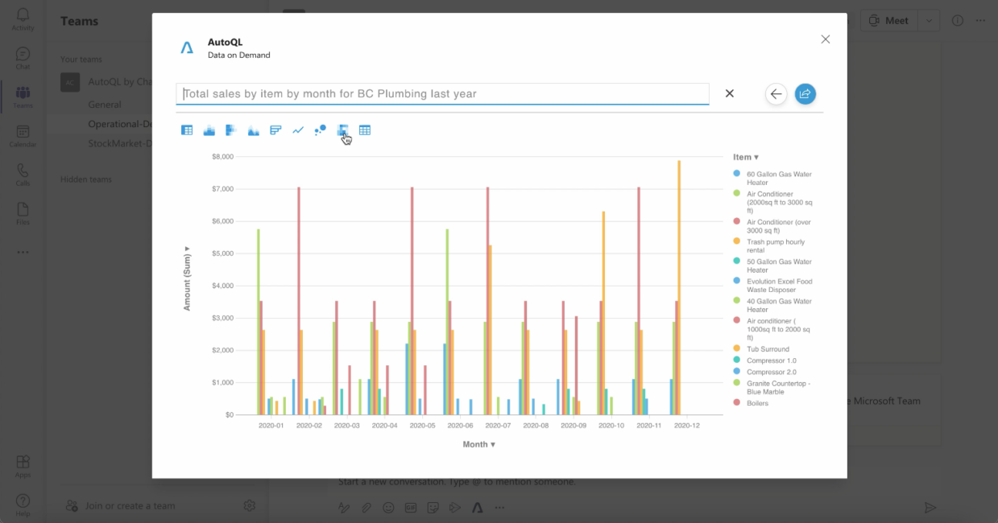
Task: Select the AutoQL by Cha team
Action: tap(106, 82)
